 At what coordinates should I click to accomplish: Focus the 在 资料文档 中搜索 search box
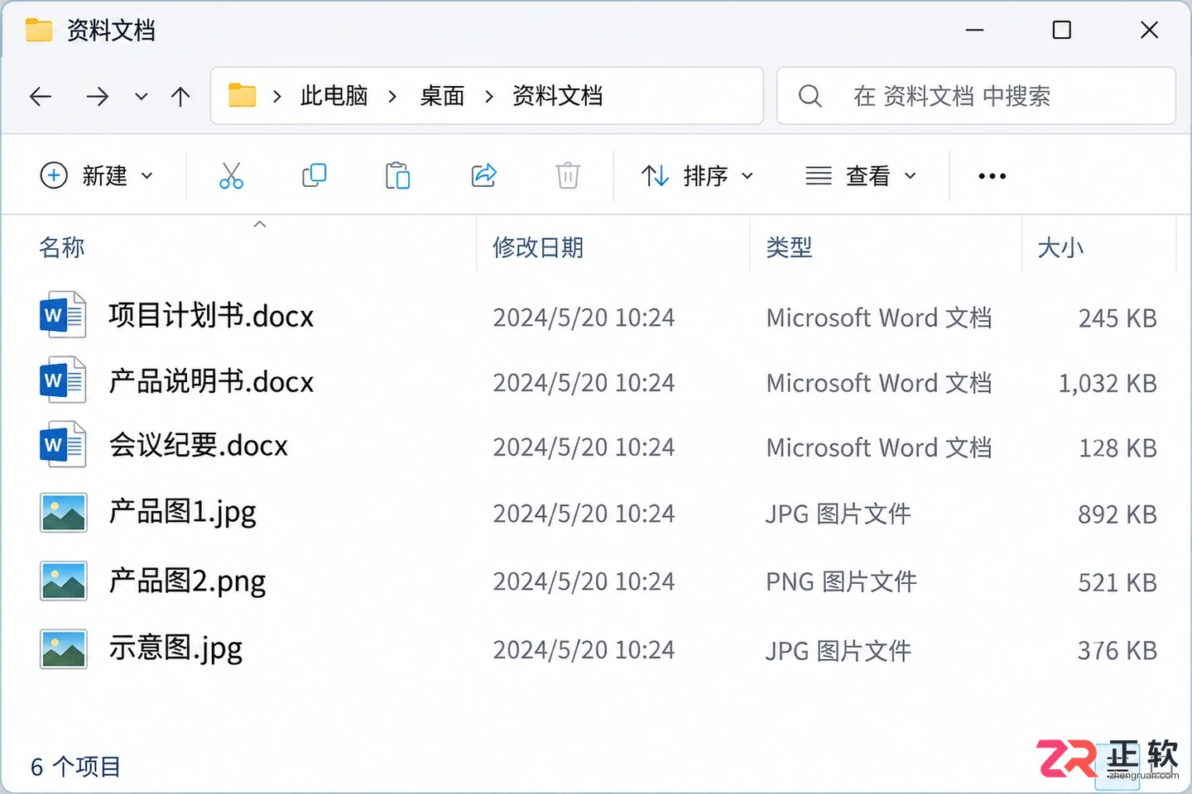[976, 96]
